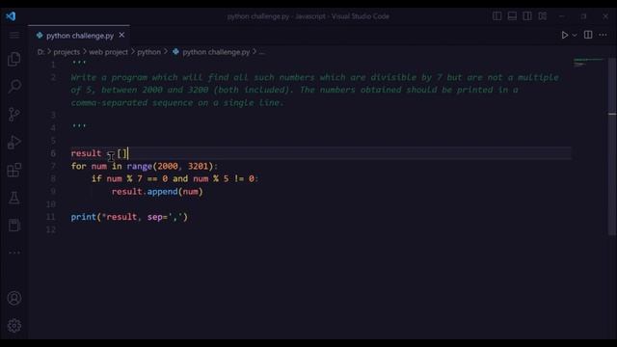The height and width of the screenshot is (347, 617).
Task: Open the Explorer view in activity bar
Action: point(14,60)
